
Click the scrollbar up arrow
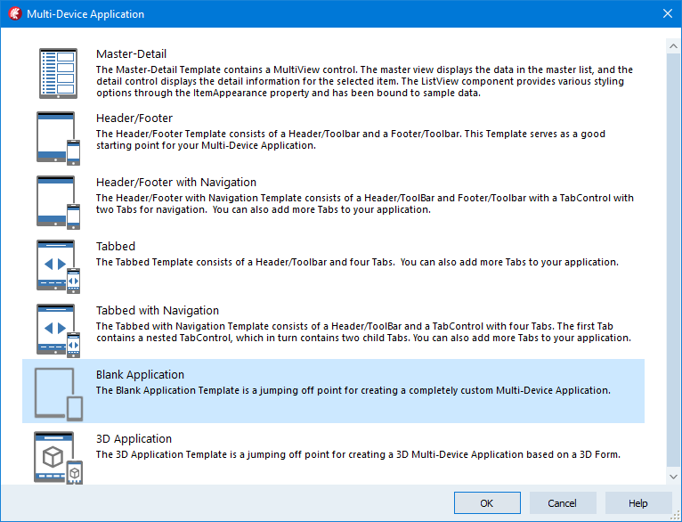point(673,46)
